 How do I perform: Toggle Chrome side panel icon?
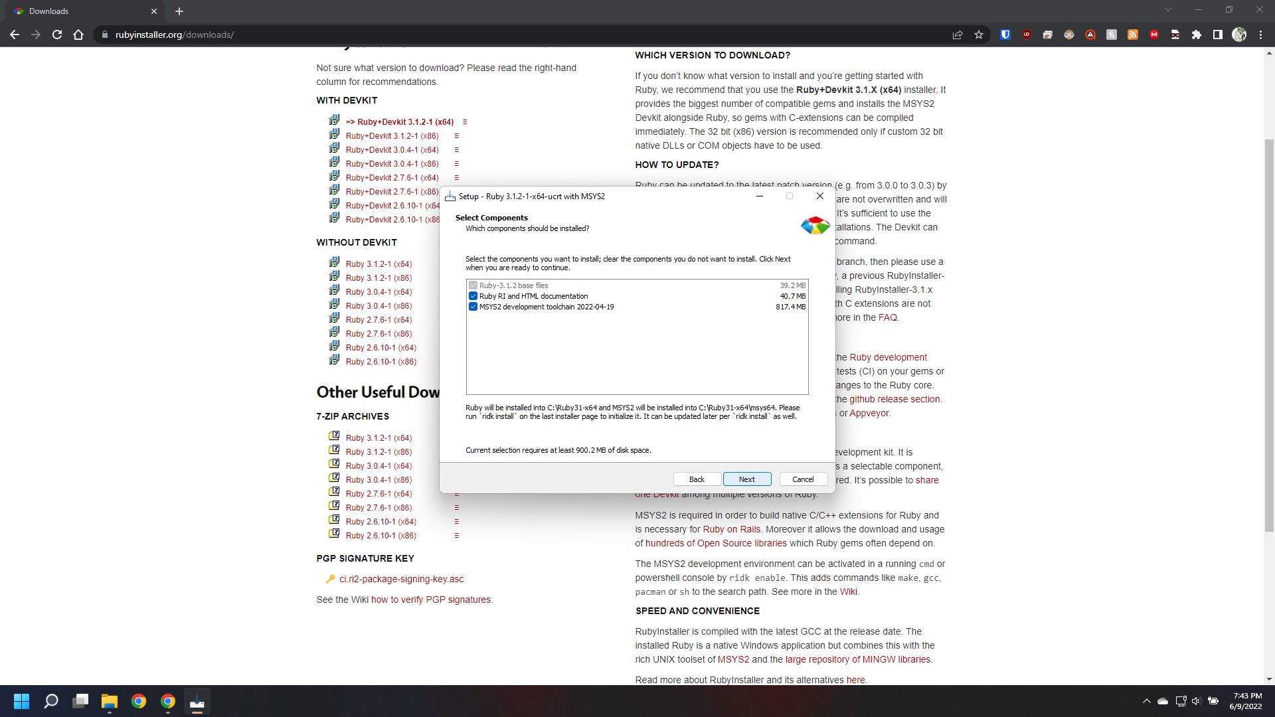pyautogui.click(x=1218, y=35)
